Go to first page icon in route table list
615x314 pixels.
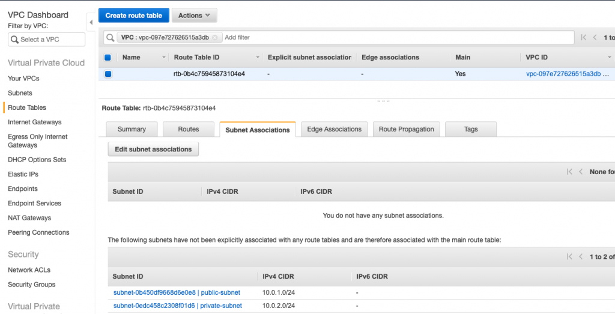tap(584, 37)
